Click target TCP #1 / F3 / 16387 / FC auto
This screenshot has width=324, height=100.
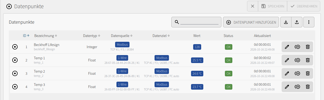tap(161, 89)
